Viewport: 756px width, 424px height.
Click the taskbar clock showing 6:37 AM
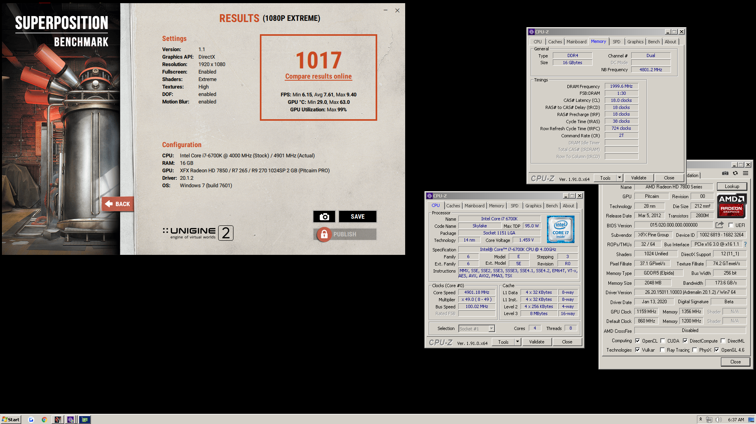pyautogui.click(x=736, y=420)
